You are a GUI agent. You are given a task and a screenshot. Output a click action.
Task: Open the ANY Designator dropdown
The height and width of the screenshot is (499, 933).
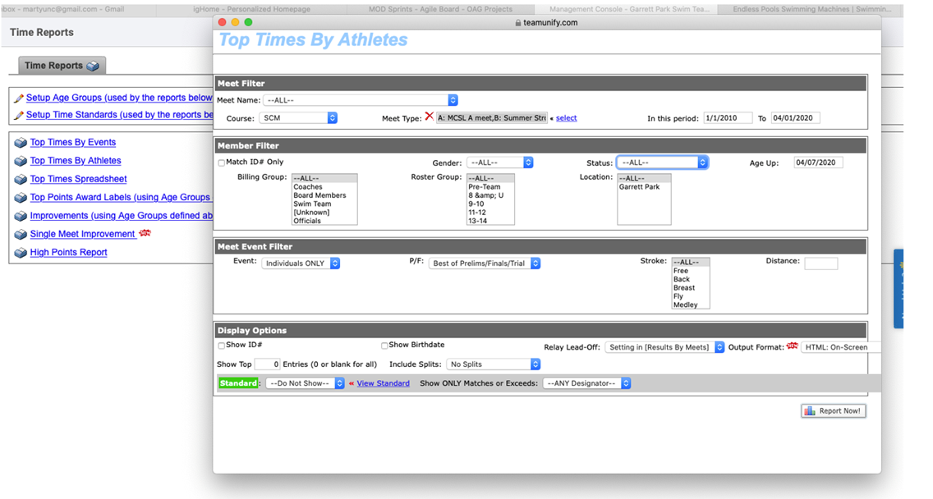click(x=586, y=383)
